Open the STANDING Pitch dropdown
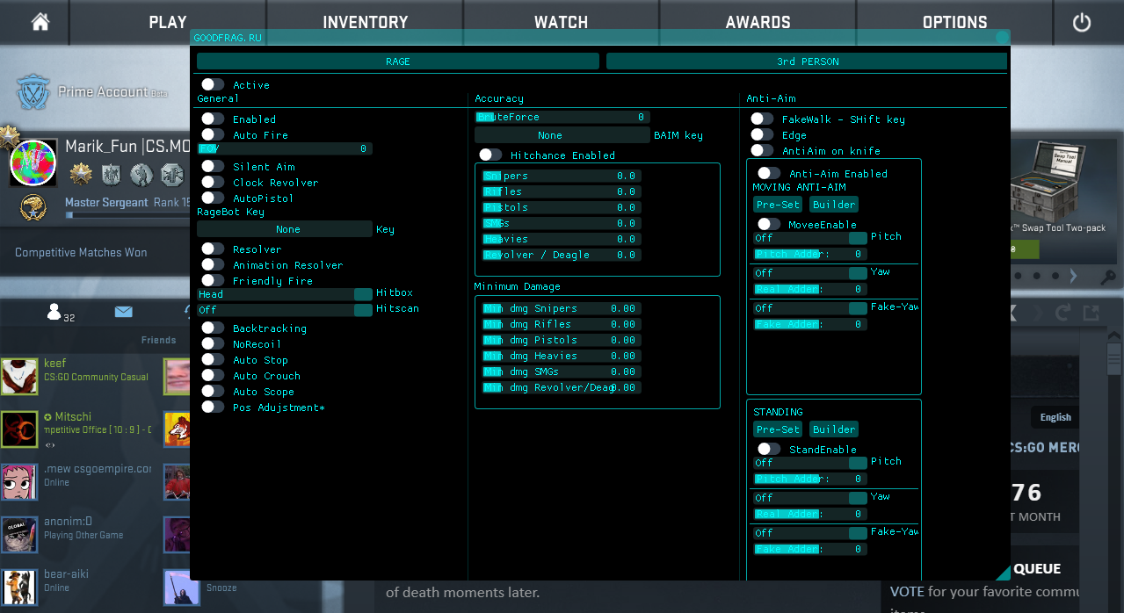The image size is (1124, 613). click(810, 463)
